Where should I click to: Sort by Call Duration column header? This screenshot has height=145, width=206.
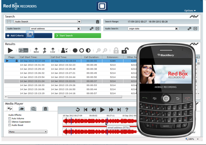click(x=92, y=57)
